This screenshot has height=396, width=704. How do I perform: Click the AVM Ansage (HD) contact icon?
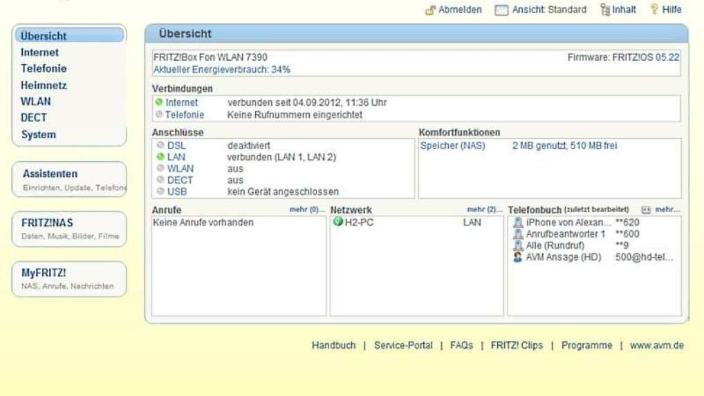518,257
